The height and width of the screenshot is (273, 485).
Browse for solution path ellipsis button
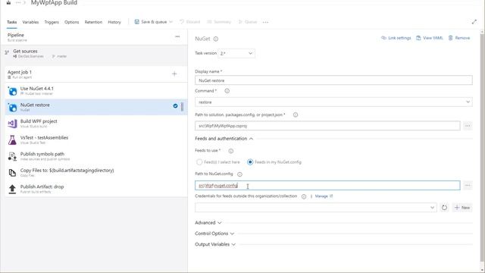click(468, 126)
